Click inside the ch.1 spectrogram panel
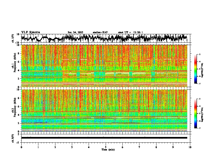 104,66
